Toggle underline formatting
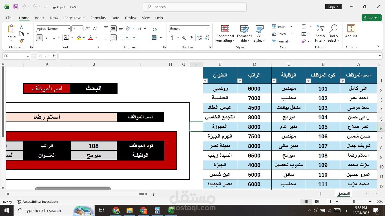This screenshot has height=216, width=385. 53,37
